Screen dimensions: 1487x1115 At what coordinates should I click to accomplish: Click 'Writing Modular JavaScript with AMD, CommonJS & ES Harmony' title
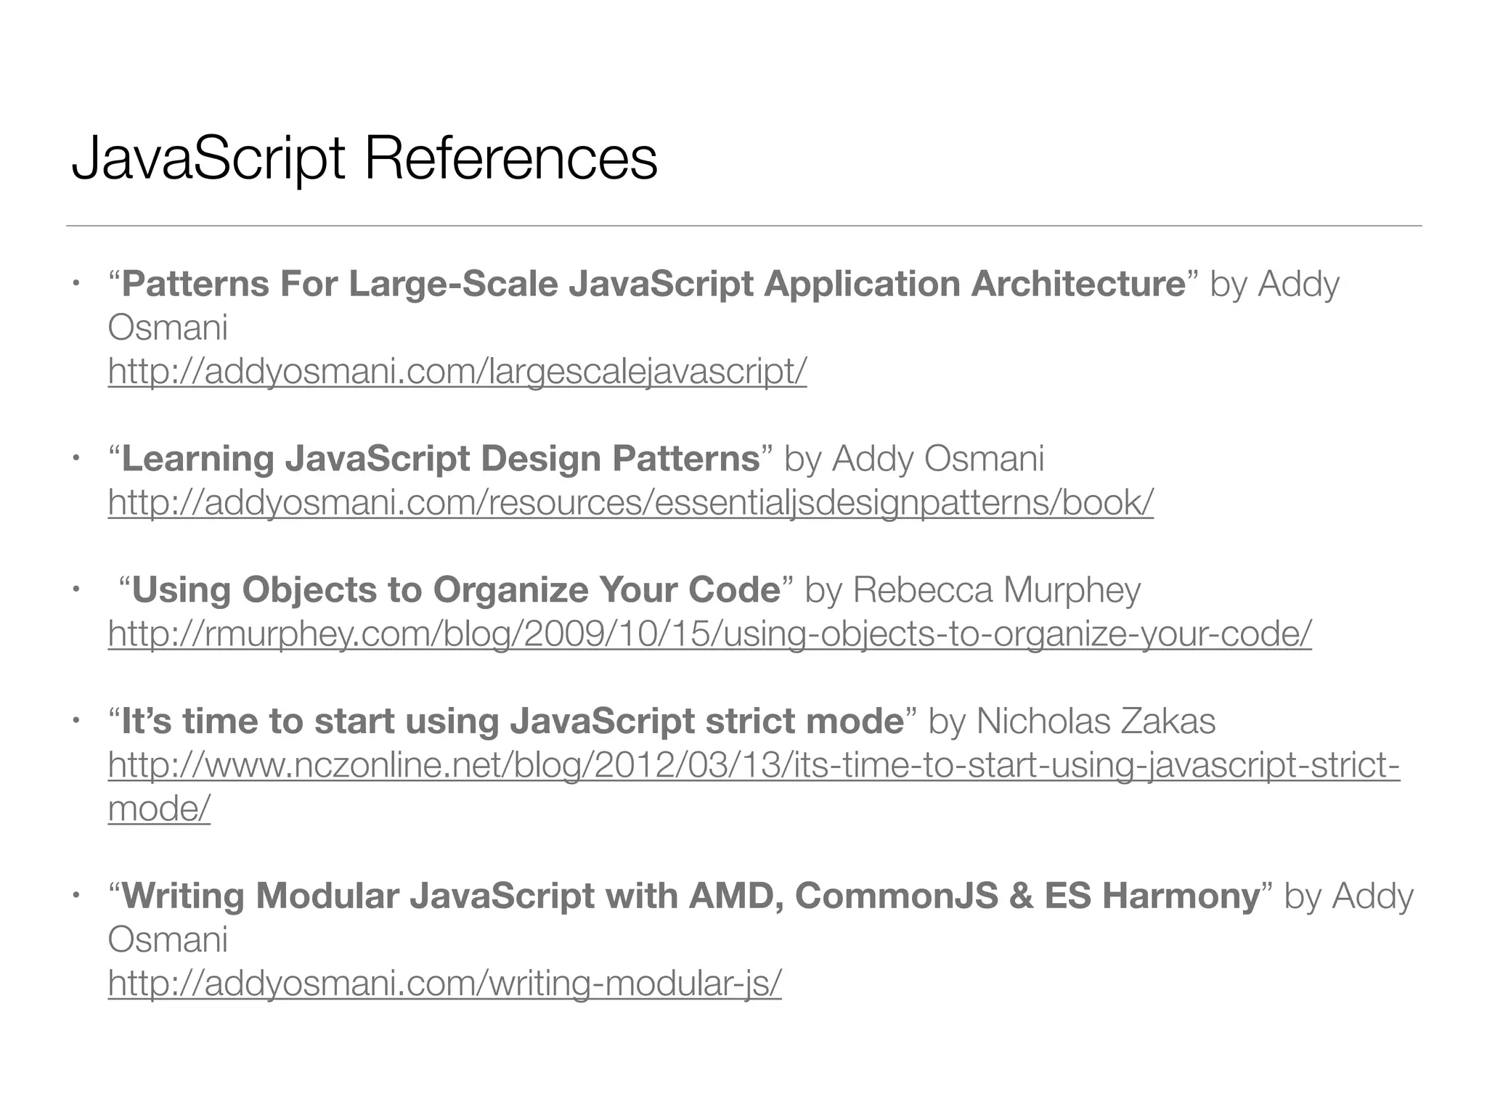[x=691, y=896]
